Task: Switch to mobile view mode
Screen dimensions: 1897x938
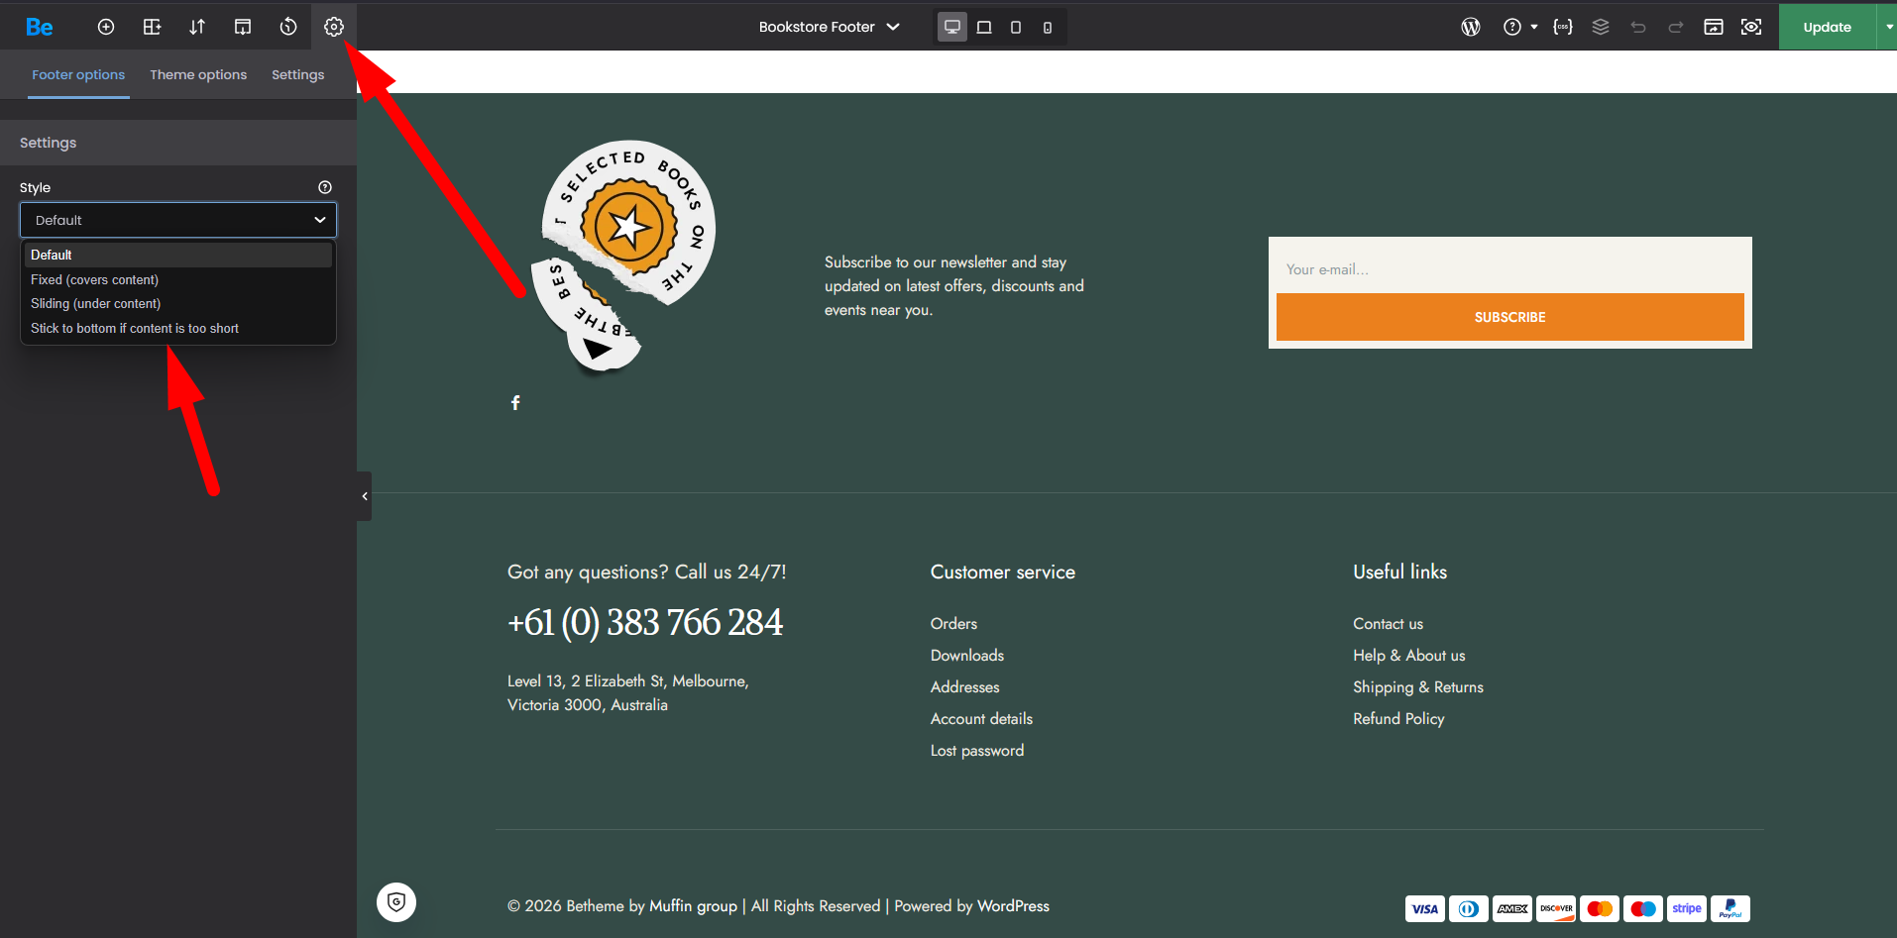Action: coord(1048,27)
